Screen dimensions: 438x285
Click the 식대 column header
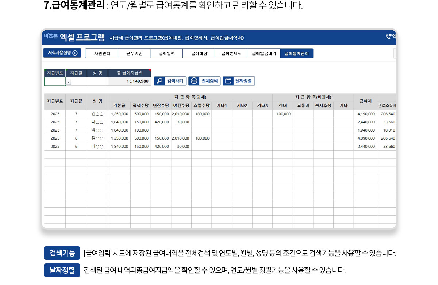tap(283, 106)
